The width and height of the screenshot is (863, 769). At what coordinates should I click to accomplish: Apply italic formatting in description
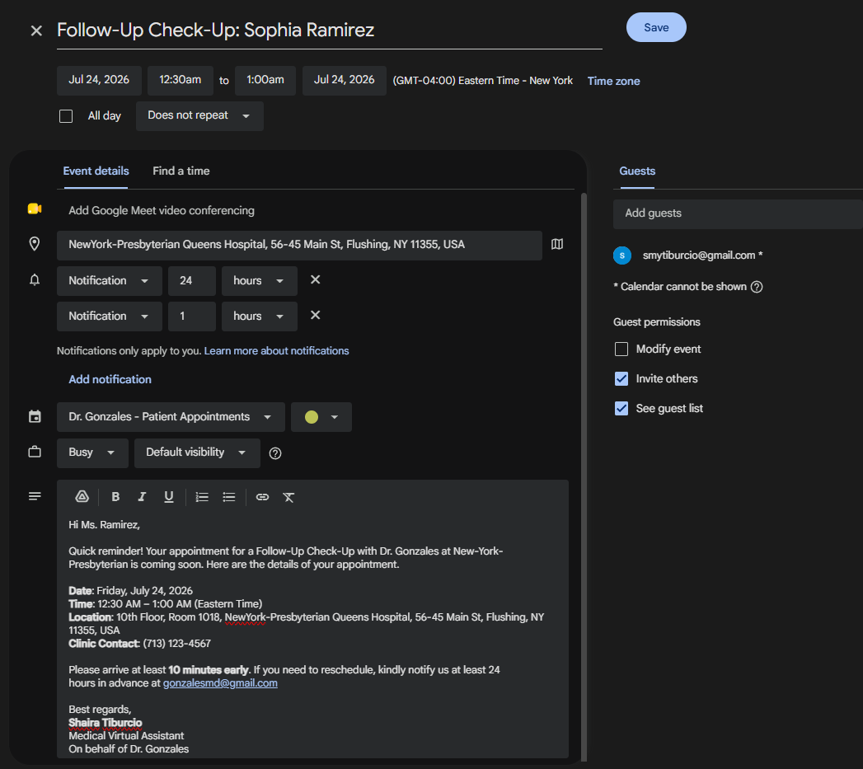142,496
